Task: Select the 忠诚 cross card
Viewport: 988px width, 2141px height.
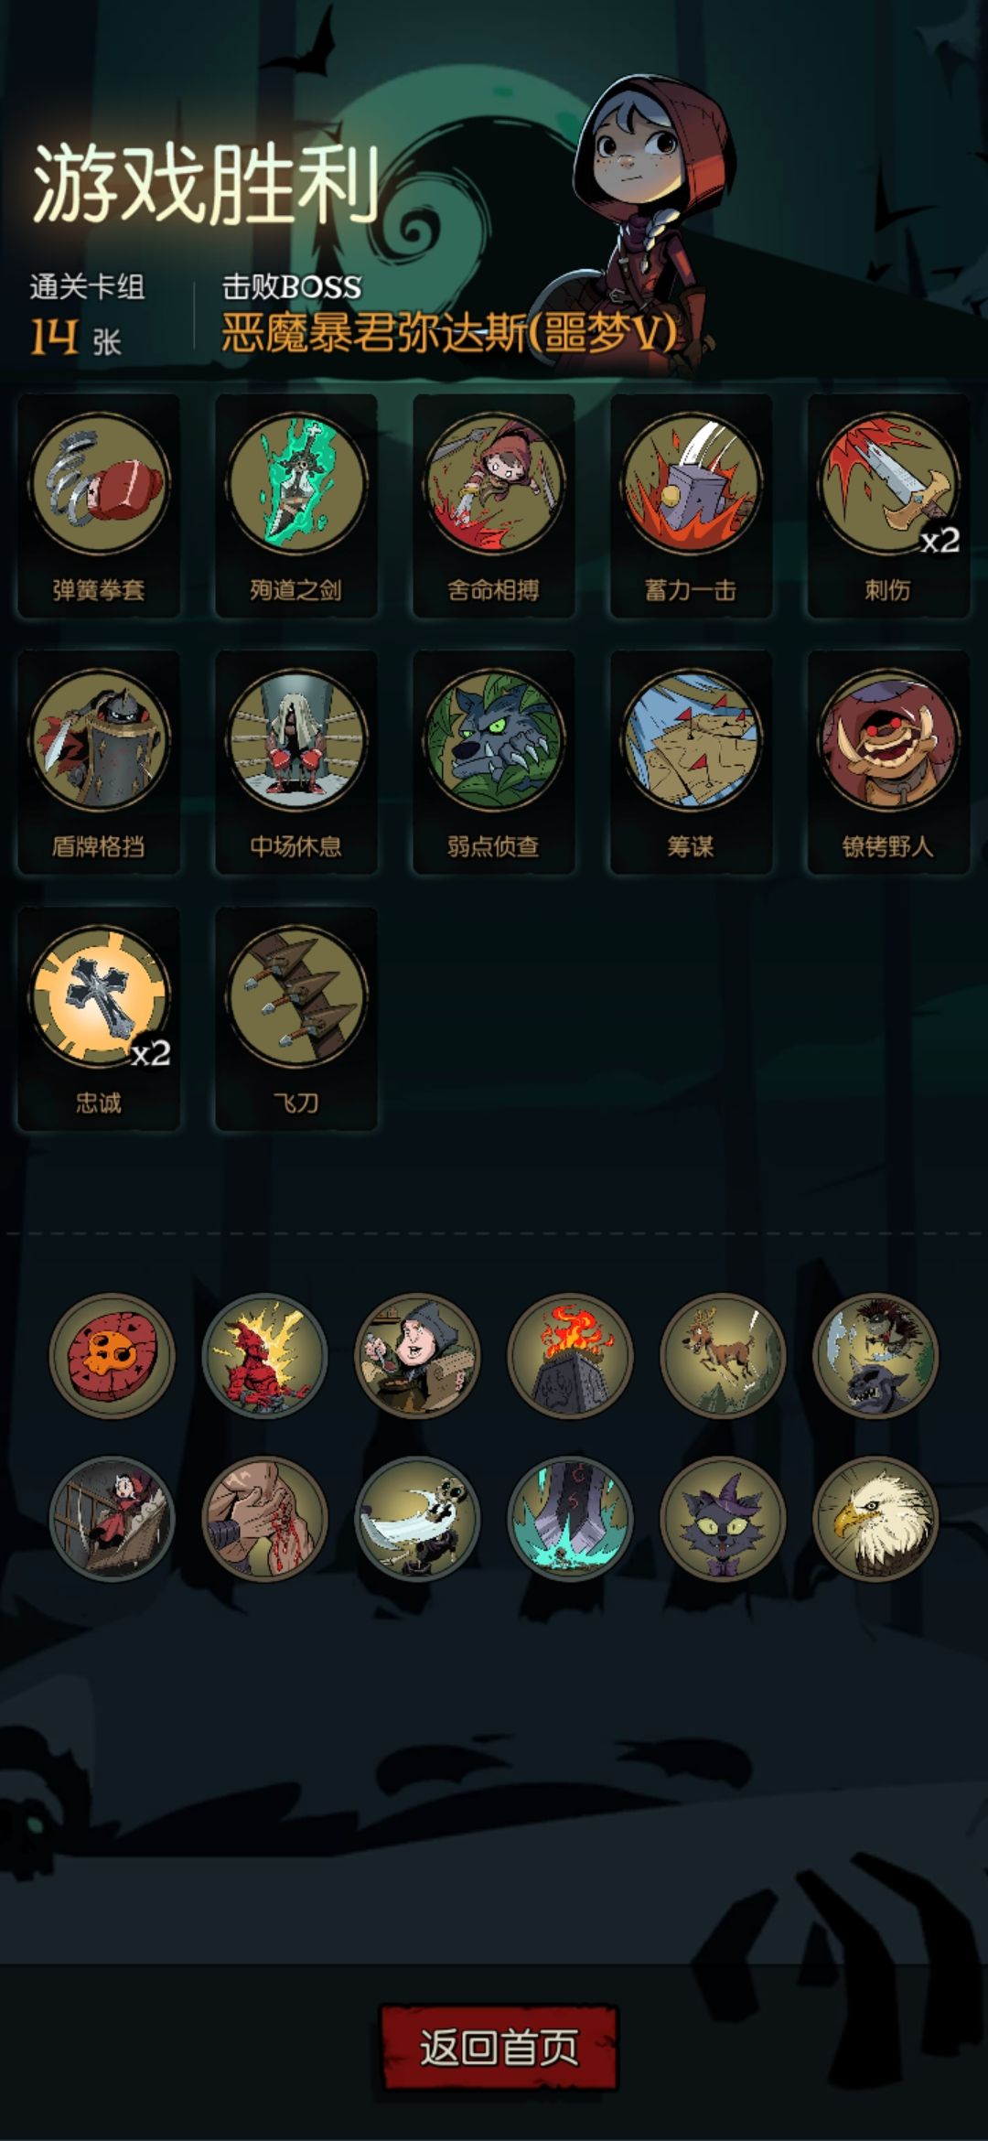Action: [x=99, y=1018]
